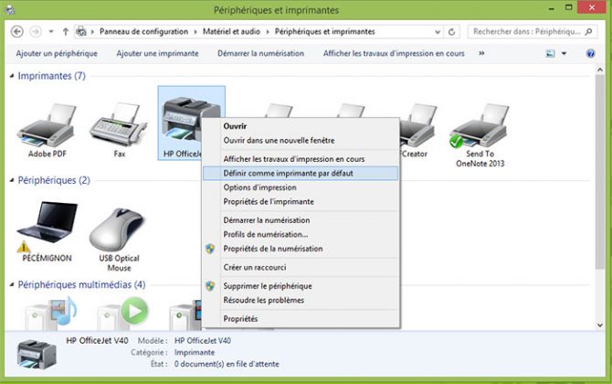The height and width of the screenshot is (384, 612).
Task: Click the search magnifier icon
Action: coord(589,32)
